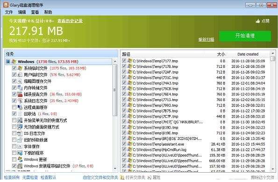This screenshot has height=182, width=278.
Task: Click the file list scrollbar thumb
Action: pos(273,59)
